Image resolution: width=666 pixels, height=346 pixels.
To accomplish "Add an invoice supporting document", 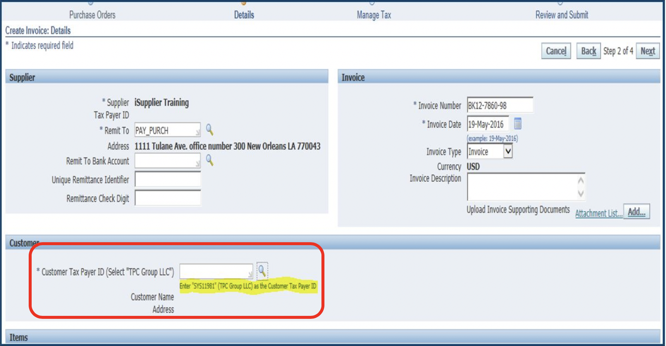I will coord(637,212).
